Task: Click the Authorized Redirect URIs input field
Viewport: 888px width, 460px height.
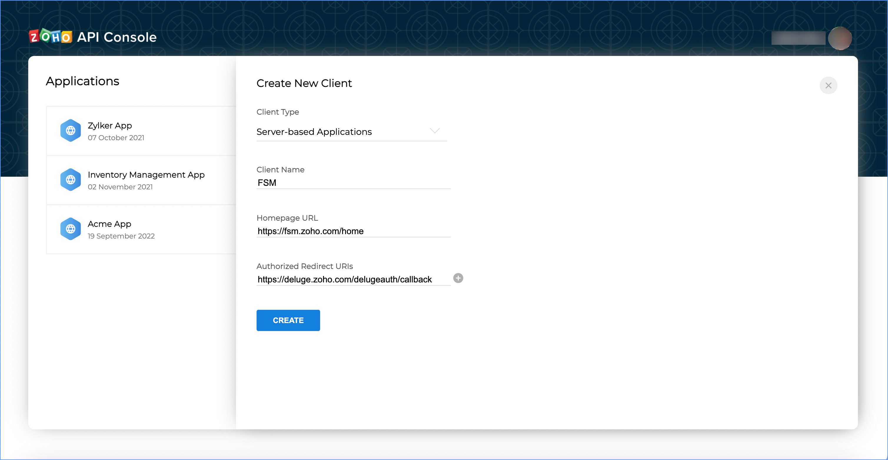Action: pos(353,279)
